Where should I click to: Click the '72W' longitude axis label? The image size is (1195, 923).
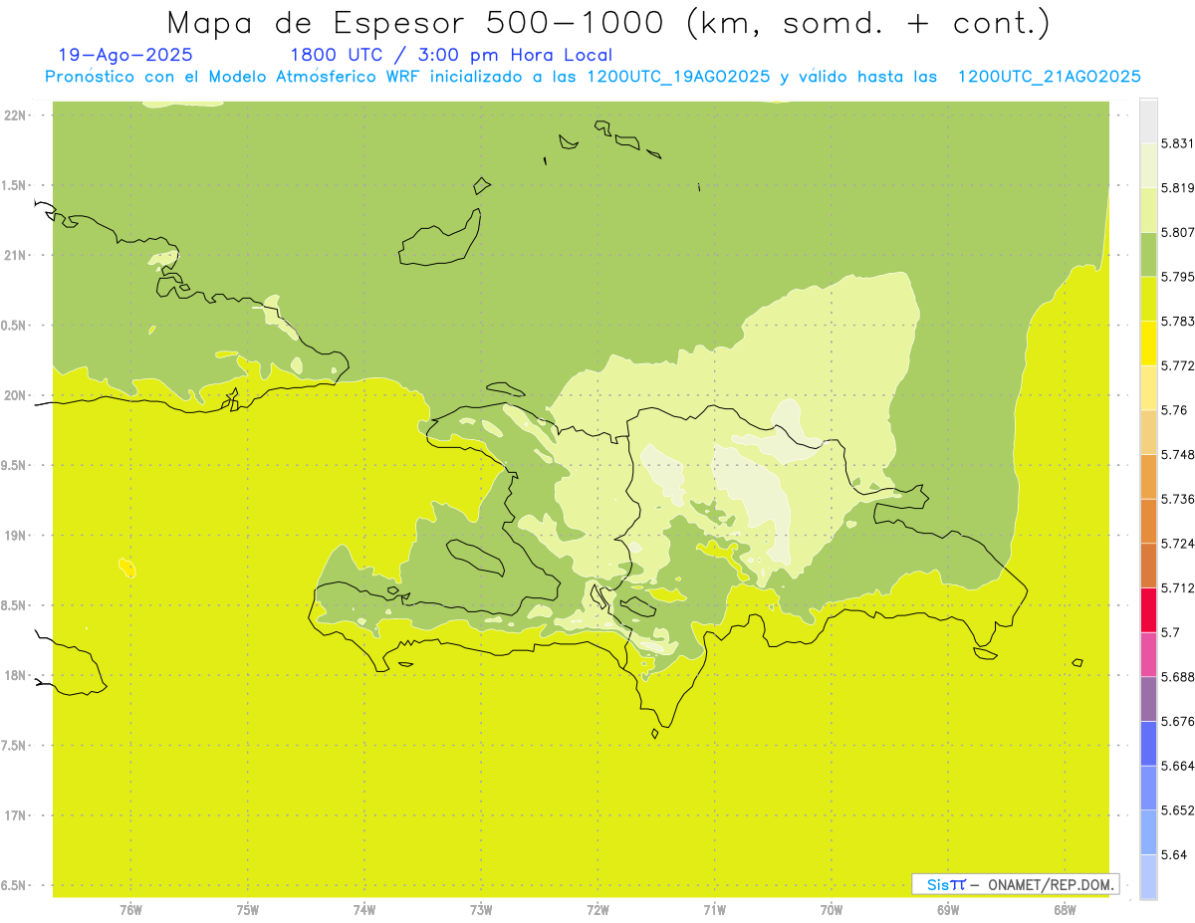pyautogui.click(x=597, y=910)
